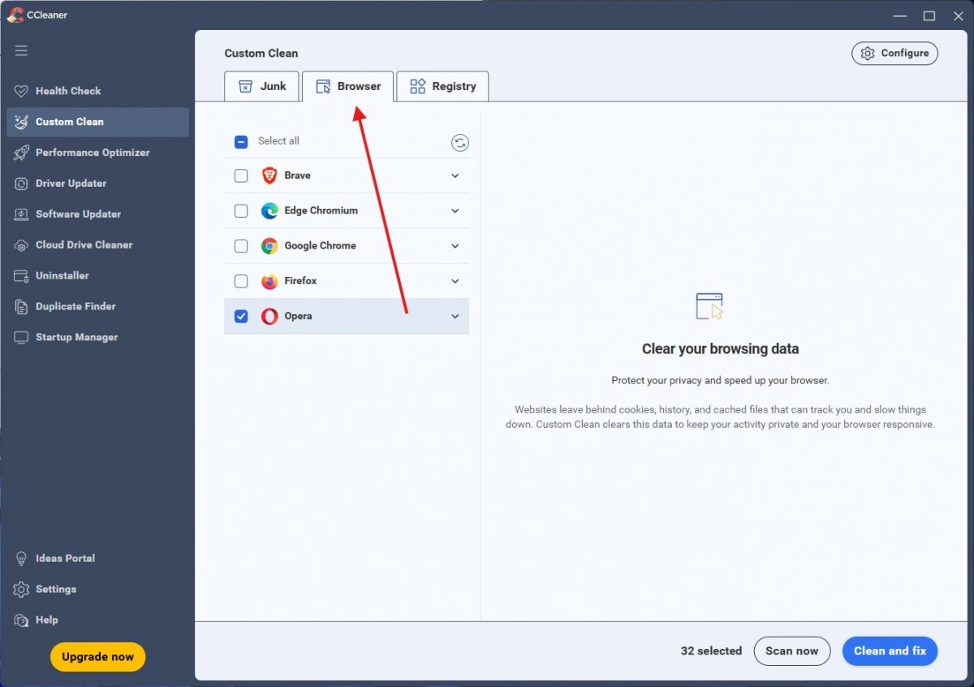Switch to the Junk tab
974x687 pixels.
coord(261,86)
